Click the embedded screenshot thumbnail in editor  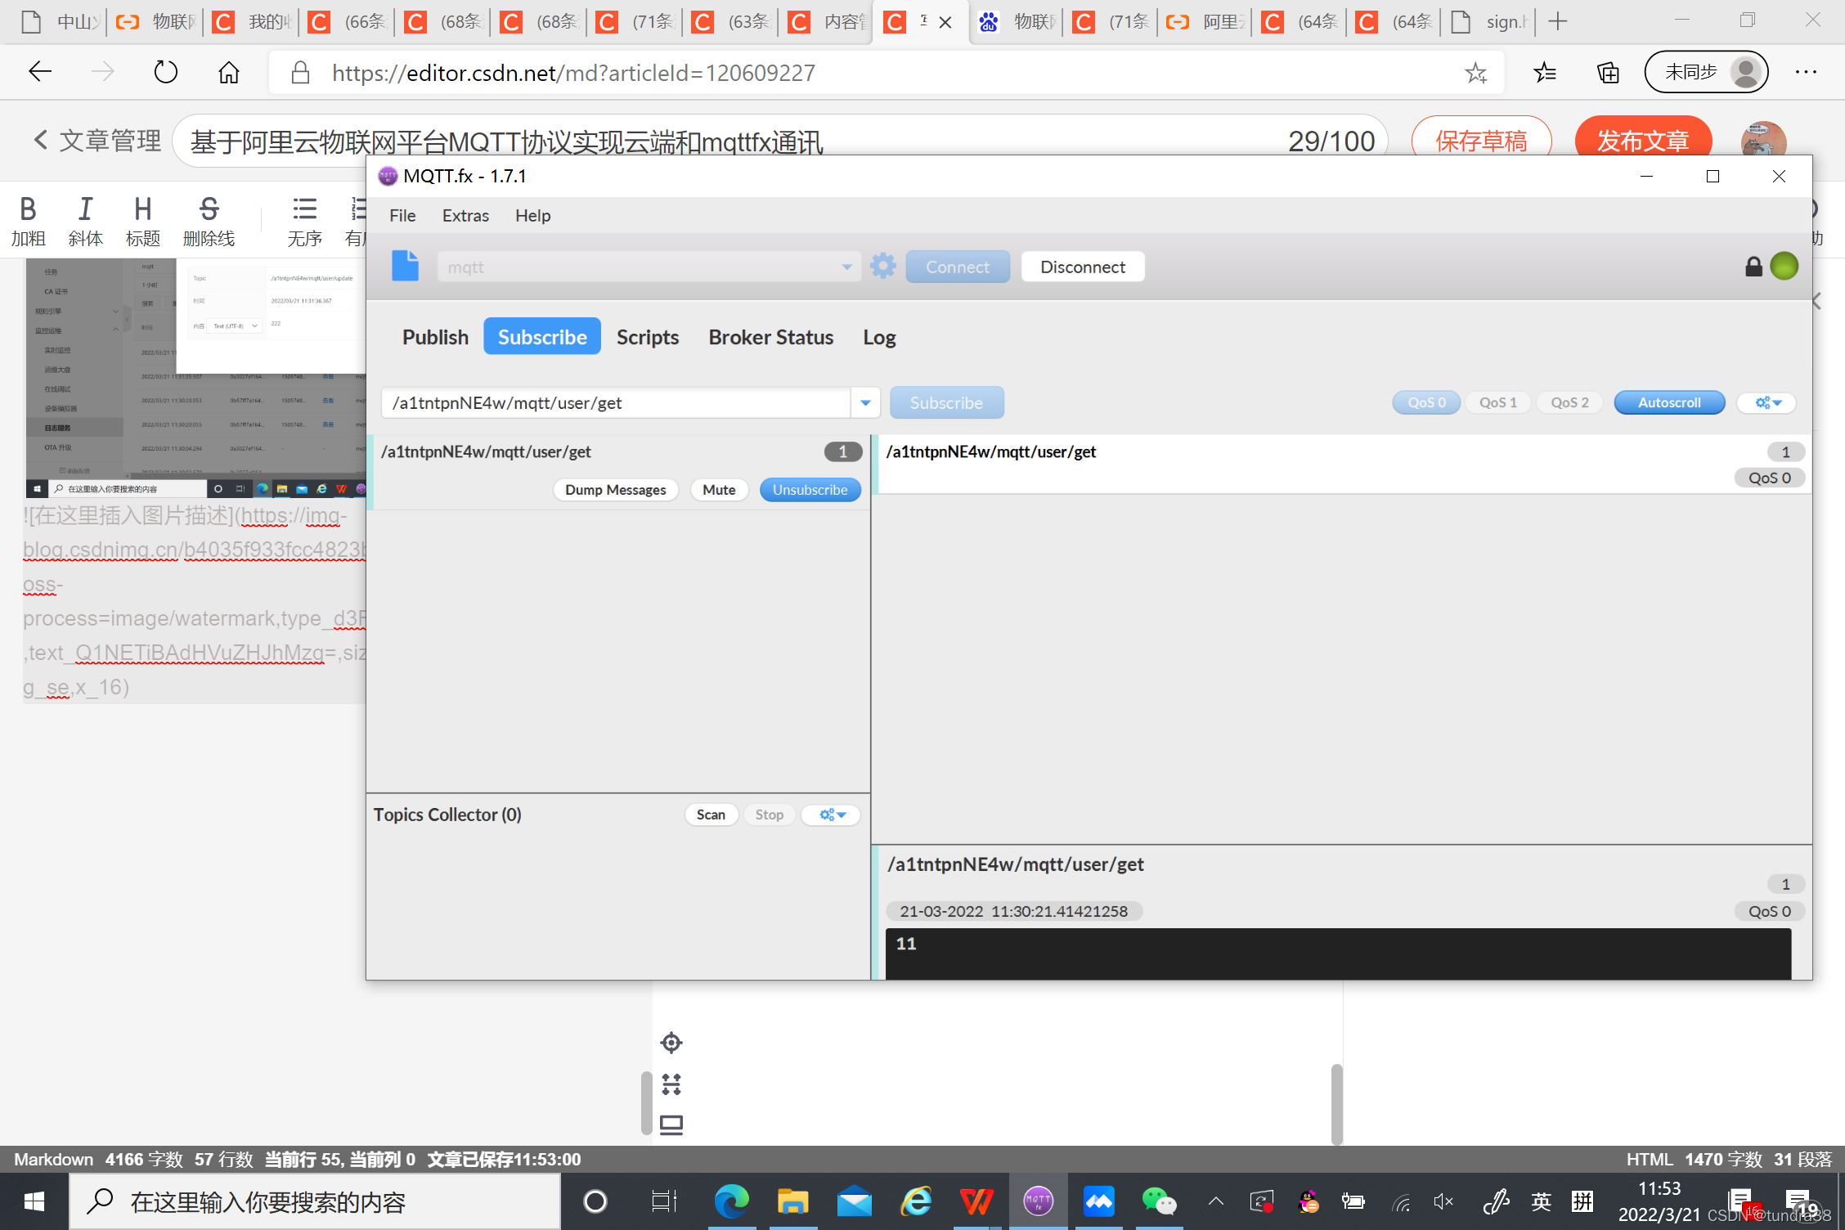(x=195, y=378)
